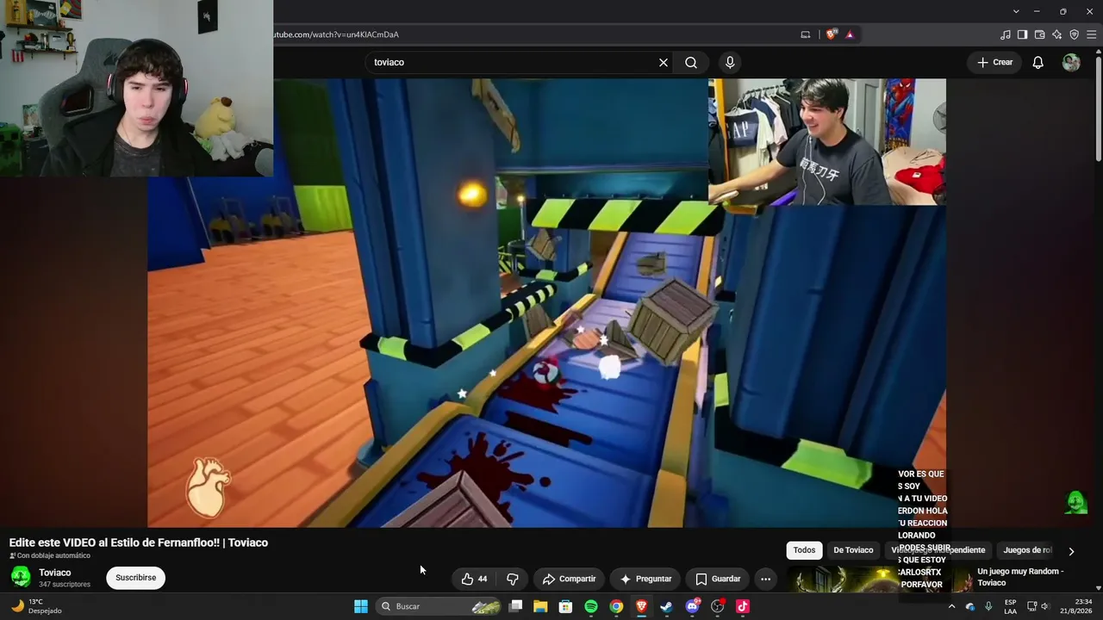This screenshot has height=620, width=1103.
Task: Open the weather widget showing 13°C
Action: tap(36, 606)
